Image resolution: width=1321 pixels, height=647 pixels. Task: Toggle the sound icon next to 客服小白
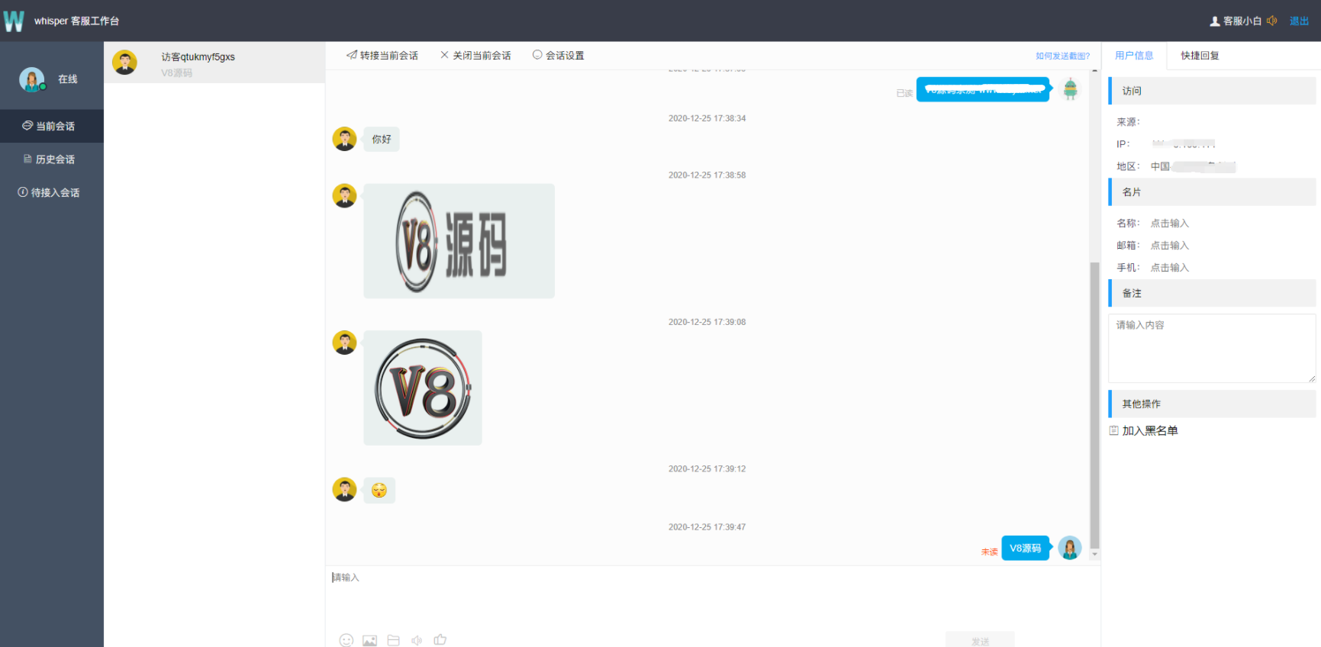[x=1271, y=21]
